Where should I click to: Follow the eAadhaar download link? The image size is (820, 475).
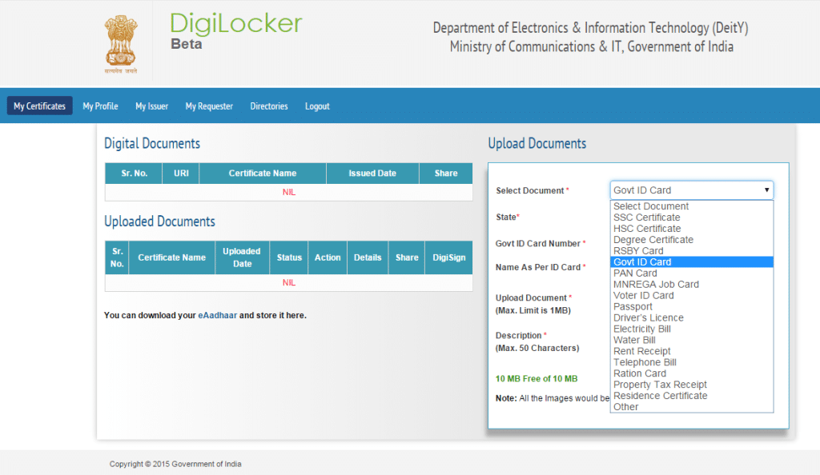tap(218, 315)
